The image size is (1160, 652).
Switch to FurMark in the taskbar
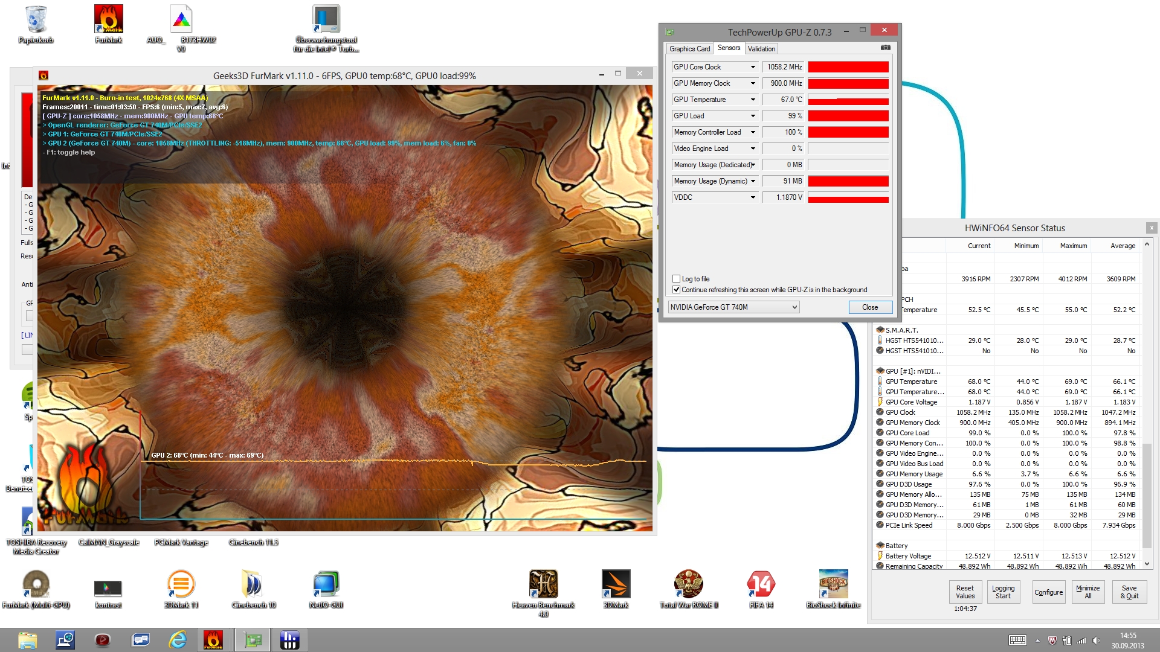coord(213,640)
